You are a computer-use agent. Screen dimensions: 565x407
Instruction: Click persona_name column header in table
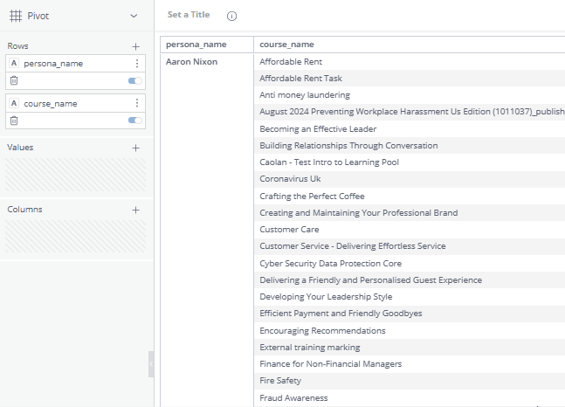[207, 45]
